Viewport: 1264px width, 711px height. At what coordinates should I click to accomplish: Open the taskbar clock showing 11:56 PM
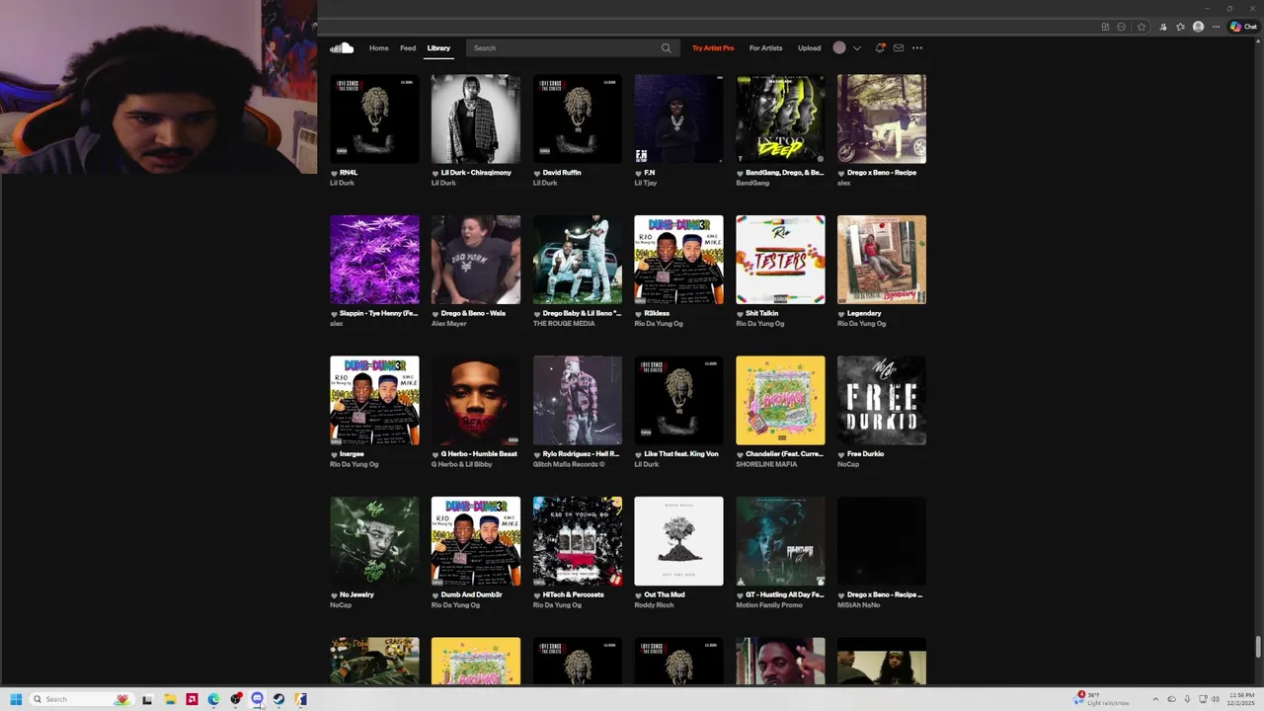(x=1242, y=699)
